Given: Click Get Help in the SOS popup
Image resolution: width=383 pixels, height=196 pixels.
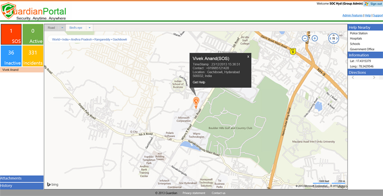Looking at the screenshot, I should [199, 82].
